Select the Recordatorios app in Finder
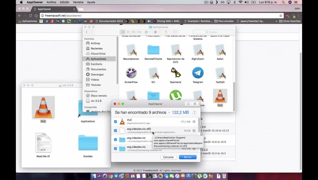Viewport: 318px width, 180px height. pyautogui.click(x=131, y=50)
